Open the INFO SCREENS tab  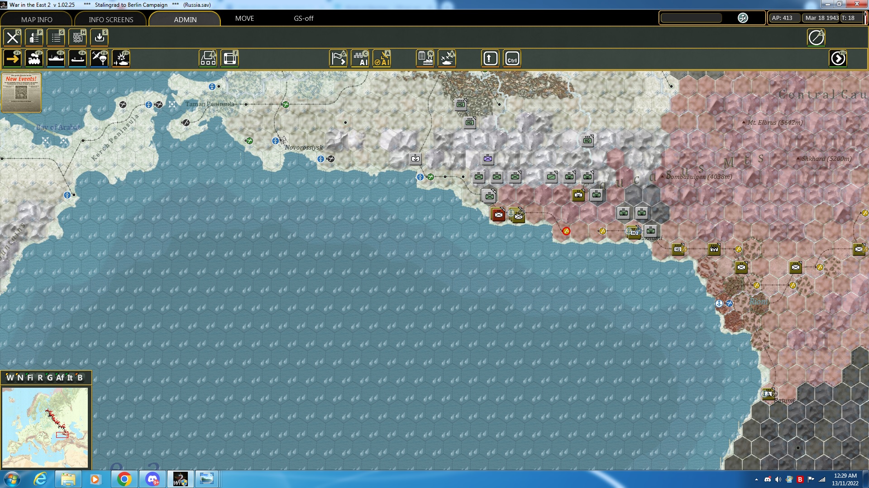(111, 19)
